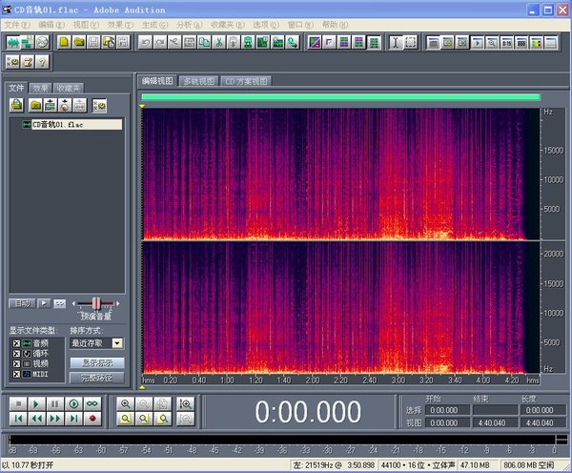Select the I-beam time selection tool

(396, 43)
